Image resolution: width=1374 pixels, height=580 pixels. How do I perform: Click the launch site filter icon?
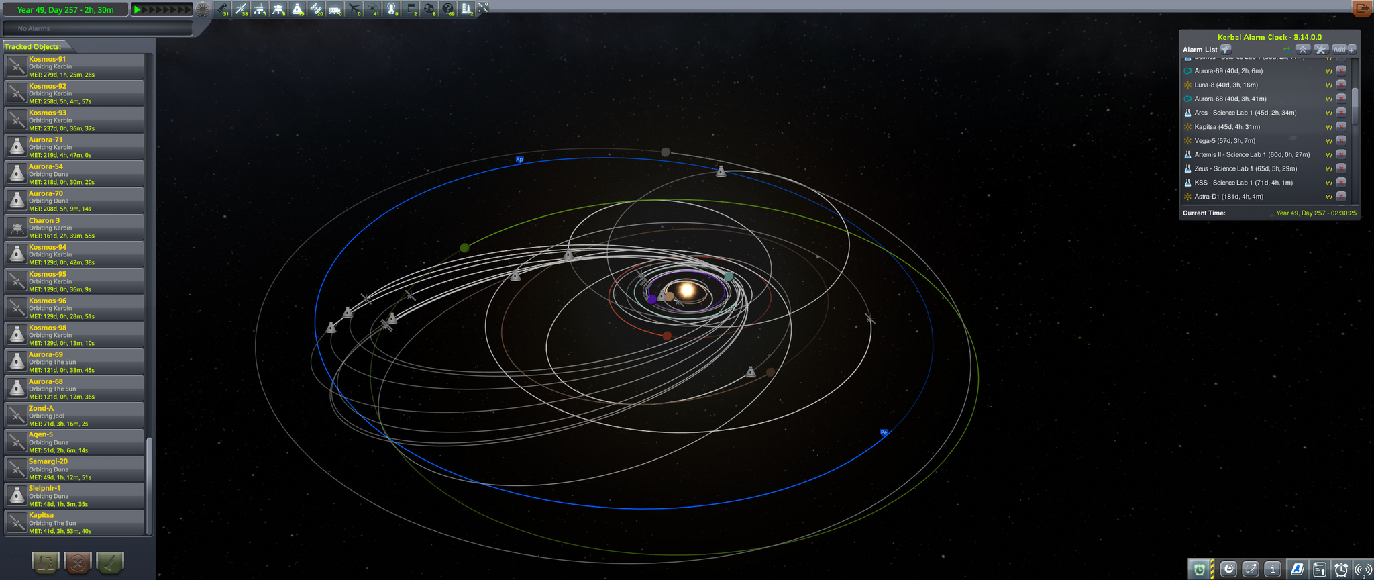click(x=466, y=9)
